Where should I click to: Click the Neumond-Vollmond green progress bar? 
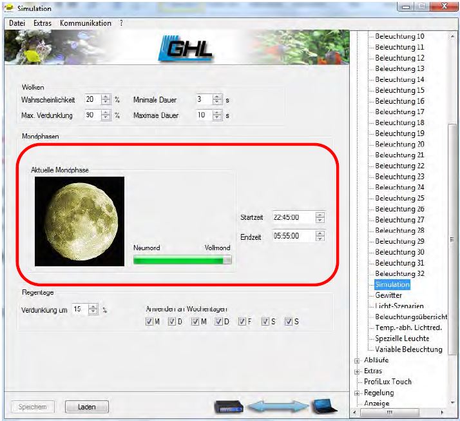coord(182,260)
